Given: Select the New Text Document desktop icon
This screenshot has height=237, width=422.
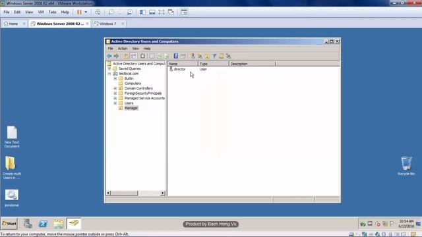Looking at the screenshot, I should [x=12, y=137].
